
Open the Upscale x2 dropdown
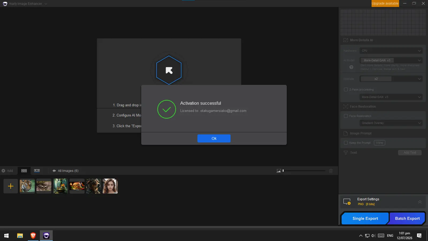(x=391, y=79)
